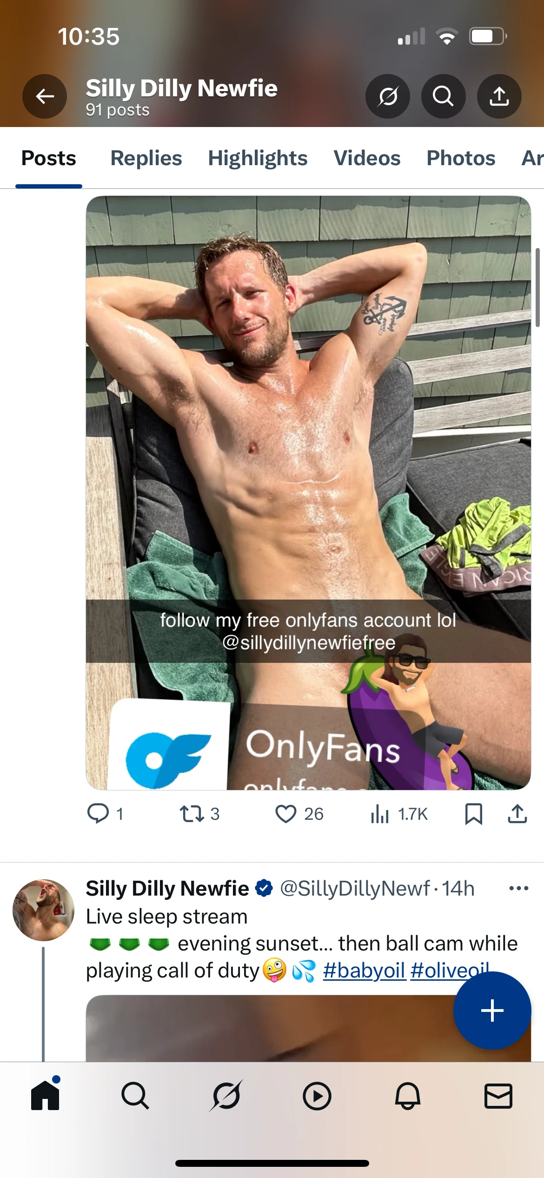Screen dimensions: 544x1178
Task: Switch to the Replies tab
Action: (x=146, y=158)
